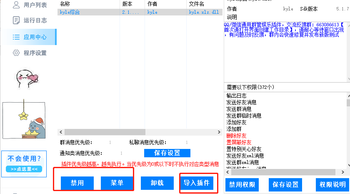Open the plugin 菜单 button
The image size is (350, 194).
coord(117,183)
